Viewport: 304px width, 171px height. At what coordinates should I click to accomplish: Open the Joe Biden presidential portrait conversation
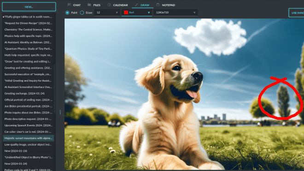[28, 106]
